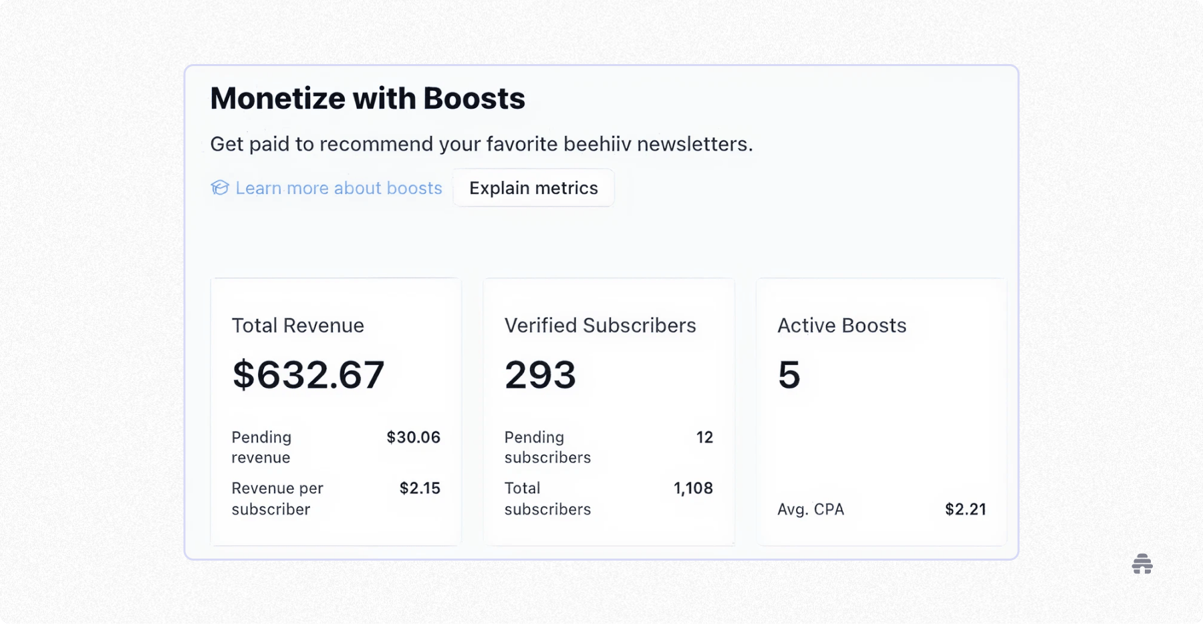Click the 5 active boosts count
Viewport: 1203px width, 624px height.
[789, 374]
